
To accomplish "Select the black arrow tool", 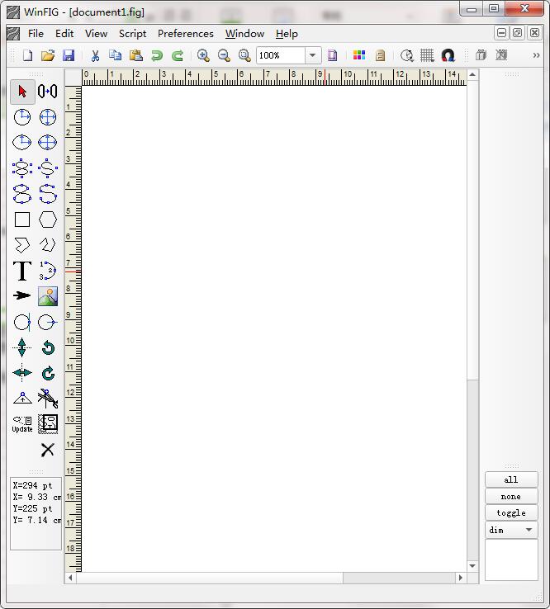I will [x=22, y=296].
